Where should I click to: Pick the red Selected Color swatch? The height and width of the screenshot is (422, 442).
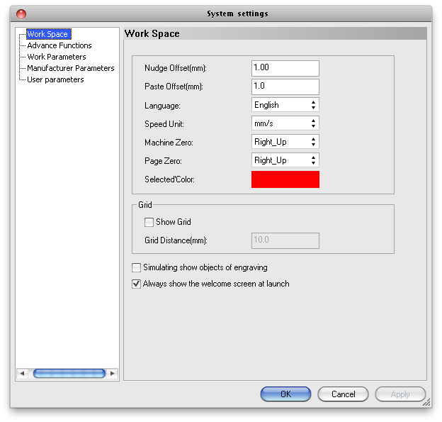point(285,179)
